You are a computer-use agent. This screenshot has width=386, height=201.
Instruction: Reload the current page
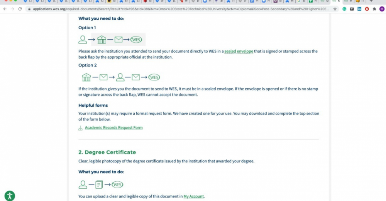20,8
